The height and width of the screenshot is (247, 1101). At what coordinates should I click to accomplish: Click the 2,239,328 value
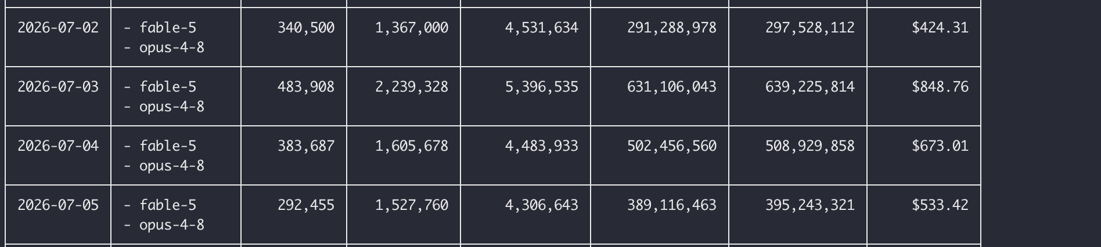412,87
